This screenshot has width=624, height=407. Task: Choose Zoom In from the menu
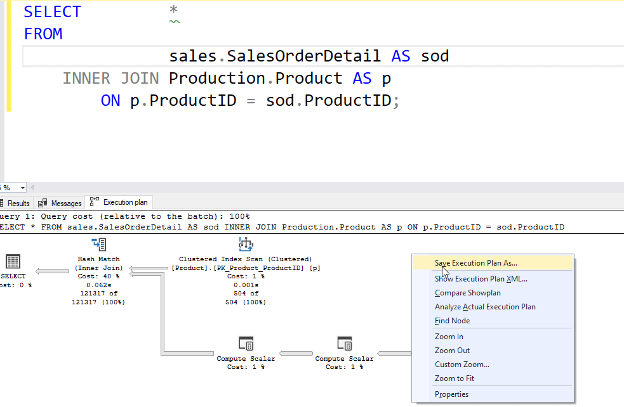point(449,337)
